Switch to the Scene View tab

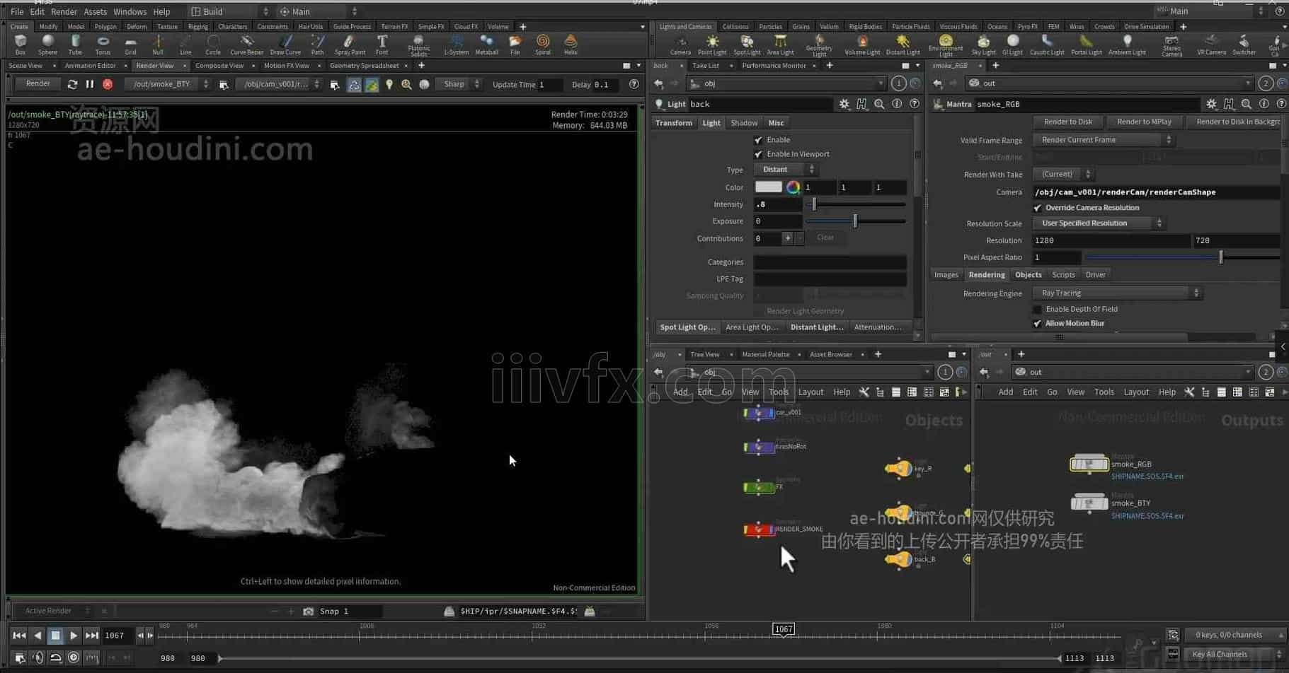[25, 66]
